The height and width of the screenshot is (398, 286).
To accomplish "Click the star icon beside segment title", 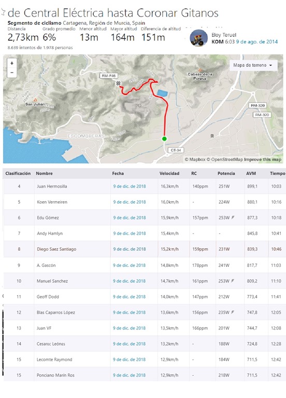I will click(x=3, y=12).
